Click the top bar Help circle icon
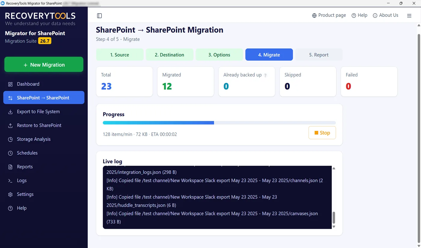This screenshot has width=421, height=248. tap(354, 15)
